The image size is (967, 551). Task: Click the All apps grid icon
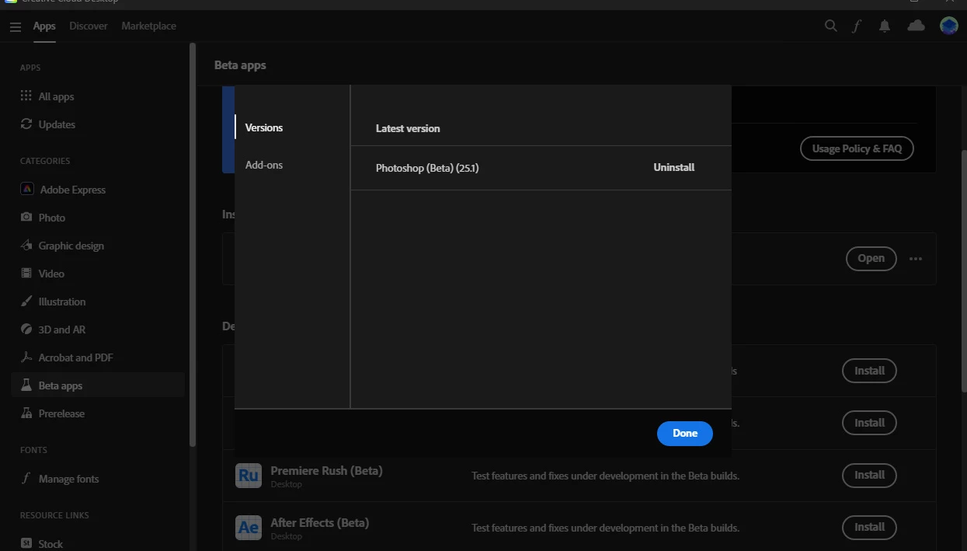[x=26, y=96]
